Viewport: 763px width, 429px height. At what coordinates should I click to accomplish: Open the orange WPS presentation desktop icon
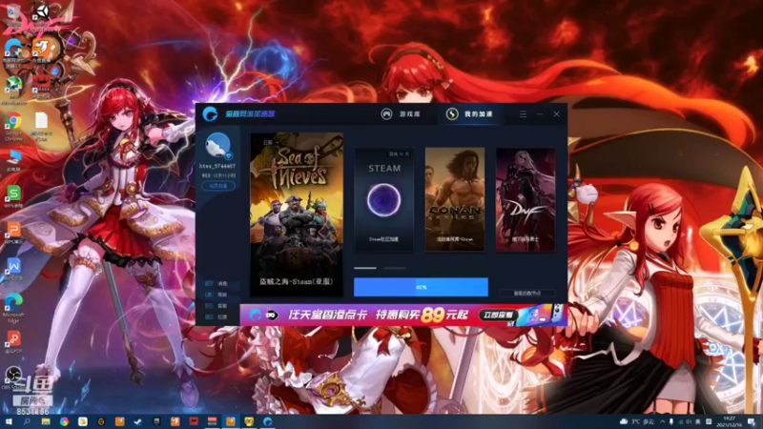(x=13, y=233)
